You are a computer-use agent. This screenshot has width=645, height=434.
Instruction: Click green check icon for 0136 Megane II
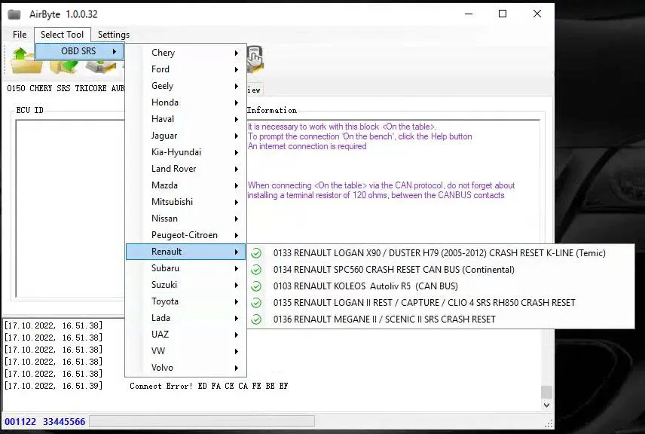(256, 319)
